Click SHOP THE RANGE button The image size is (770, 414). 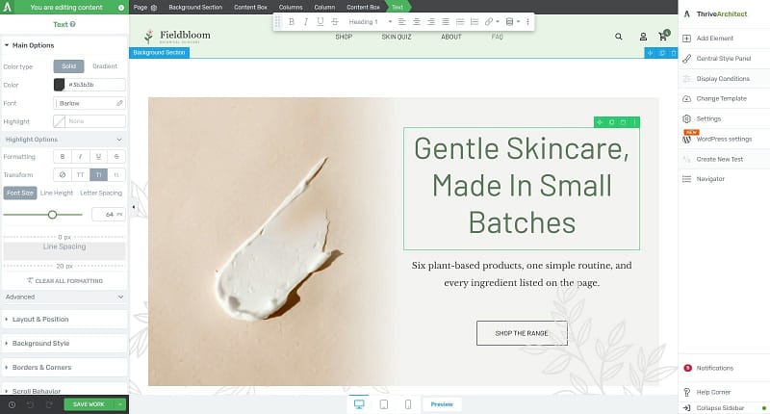tap(522, 333)
